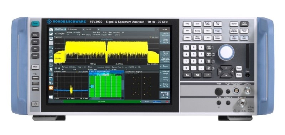This screenshot has height=135, width=285.
Task: Click the Setup hardware button
Action: tap(35, 35)
